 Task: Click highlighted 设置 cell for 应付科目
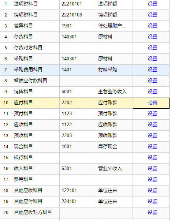point(151,103)
